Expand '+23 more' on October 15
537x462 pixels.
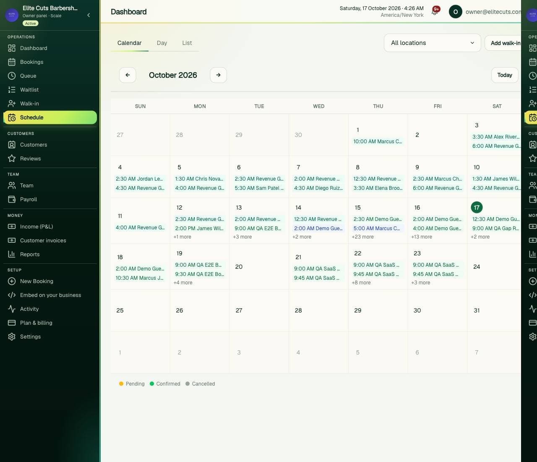point(363,237)
